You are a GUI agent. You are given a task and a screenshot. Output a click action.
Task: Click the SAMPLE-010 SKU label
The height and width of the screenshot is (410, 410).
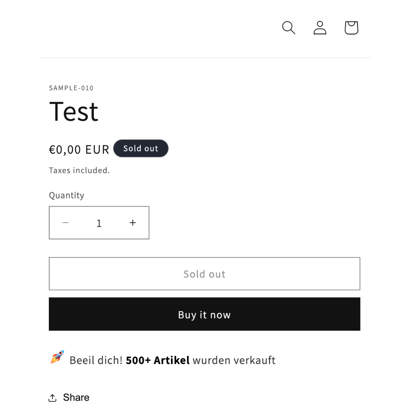point(71,88)
